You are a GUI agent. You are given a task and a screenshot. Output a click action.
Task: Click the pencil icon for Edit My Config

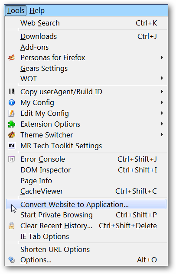[12, 113]
